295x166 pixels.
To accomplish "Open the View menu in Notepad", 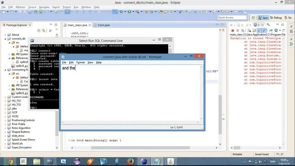I will [90, 62].
